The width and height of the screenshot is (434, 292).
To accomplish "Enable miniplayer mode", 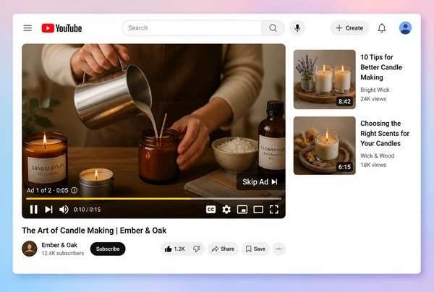I will 242,210.
